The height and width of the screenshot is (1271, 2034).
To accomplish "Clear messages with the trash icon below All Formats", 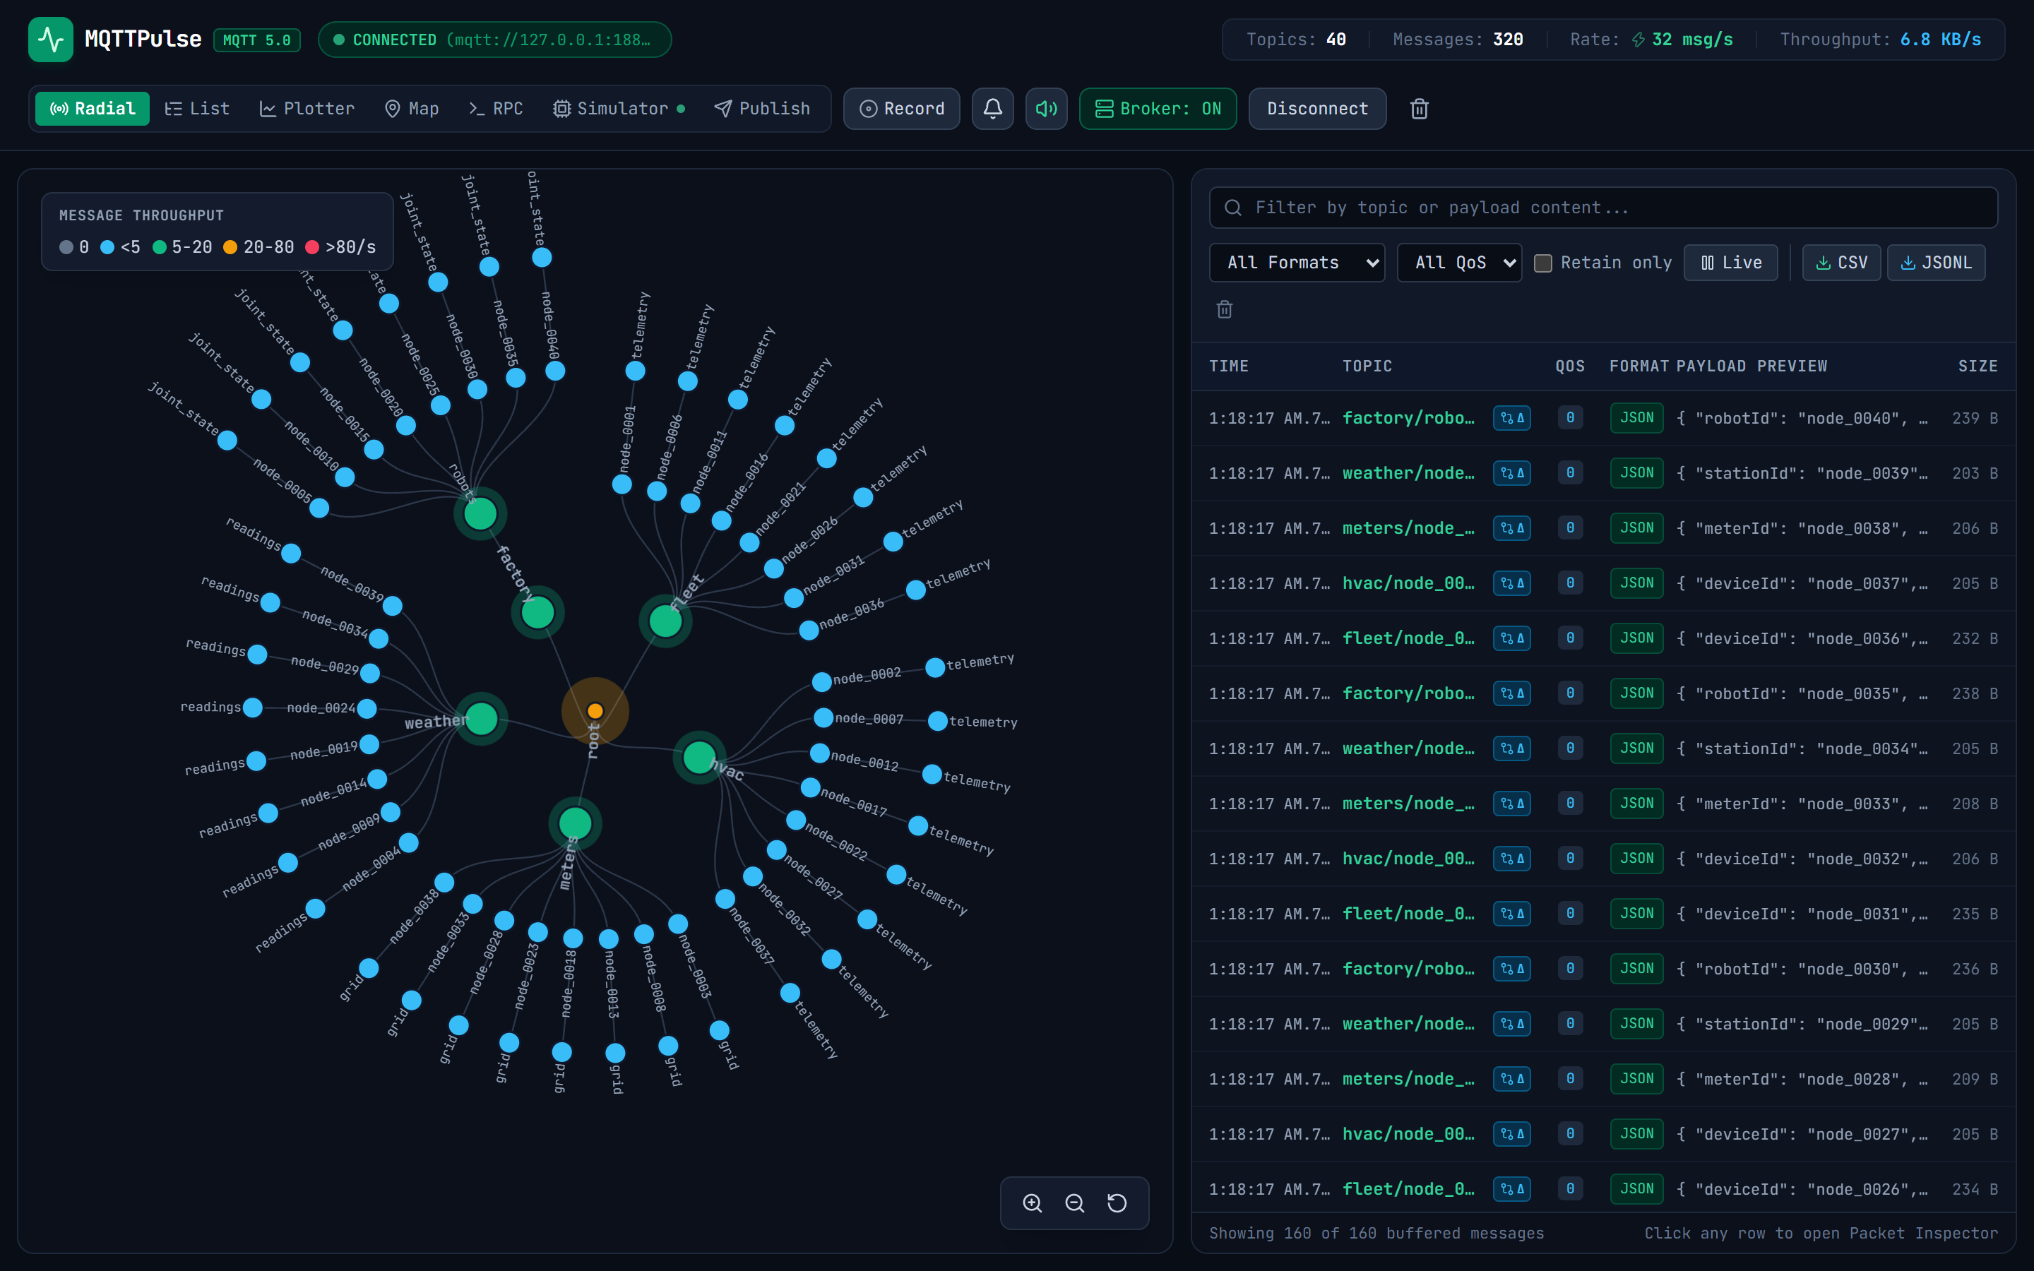I will point(1225,309).
